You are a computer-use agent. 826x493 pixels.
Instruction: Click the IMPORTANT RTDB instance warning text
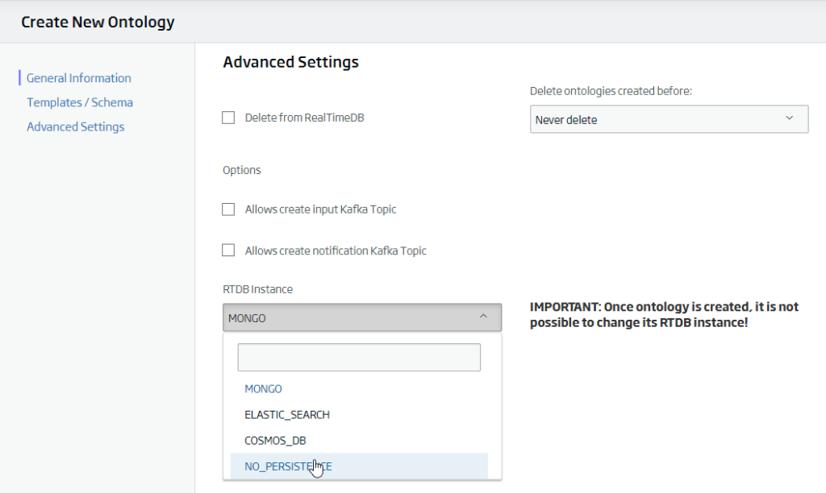[x=665, y=315]
